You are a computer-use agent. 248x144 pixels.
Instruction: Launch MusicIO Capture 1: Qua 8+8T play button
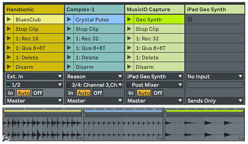coord(129,48)
